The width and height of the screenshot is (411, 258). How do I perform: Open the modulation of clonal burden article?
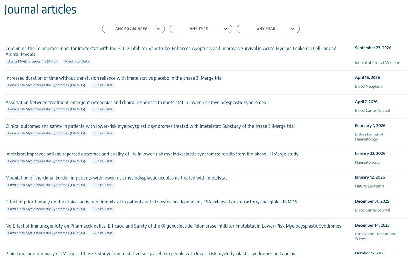[116, 178]
